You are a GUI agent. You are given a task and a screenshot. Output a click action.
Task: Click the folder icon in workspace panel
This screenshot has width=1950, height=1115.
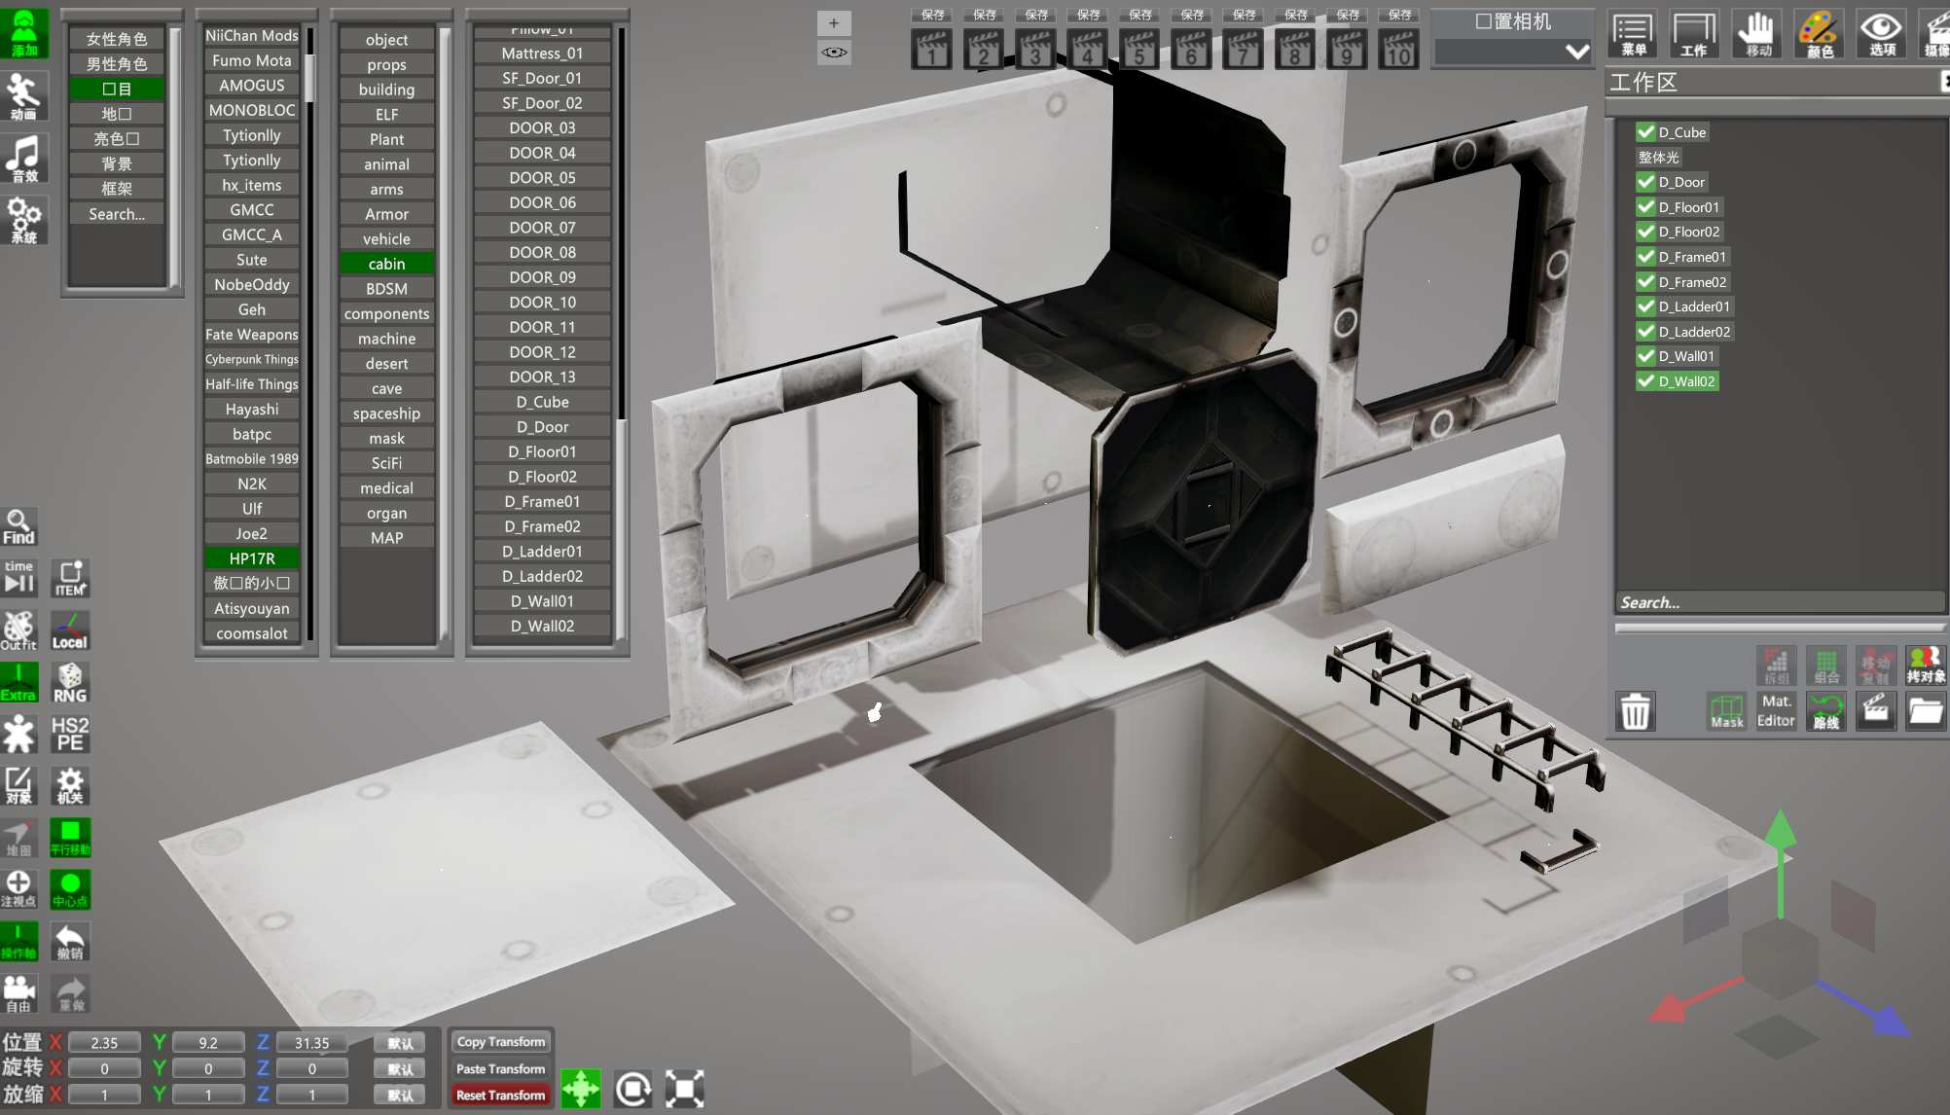[1926, 711]
